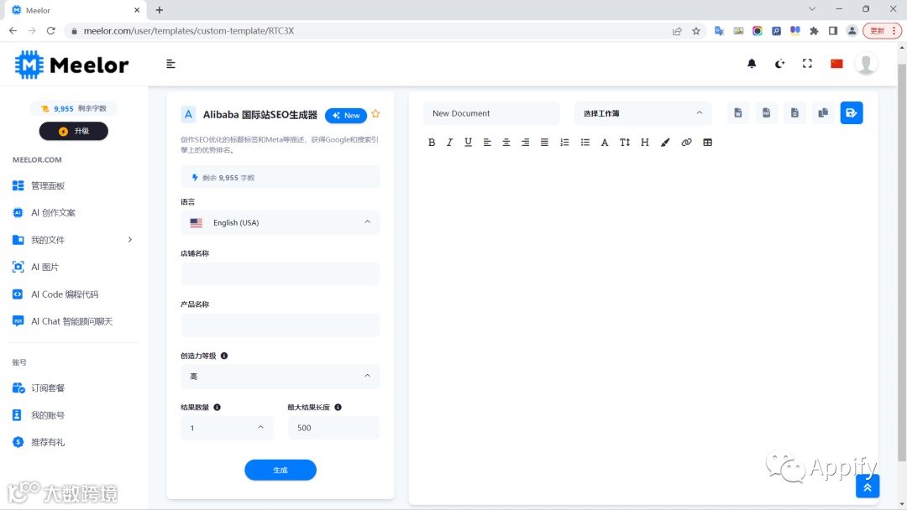Insert an ordered numbered list
Image resolution: width=907 pixels, height=510 pixels.
pos(564,142)
